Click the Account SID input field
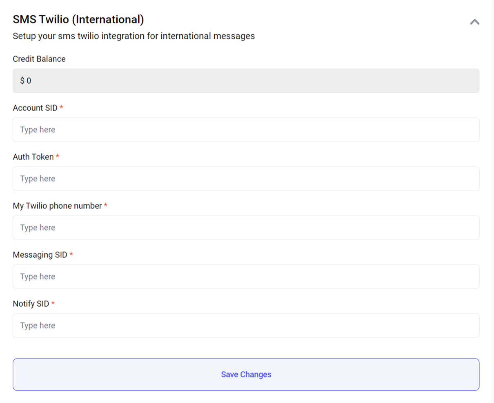 point(246,130)
